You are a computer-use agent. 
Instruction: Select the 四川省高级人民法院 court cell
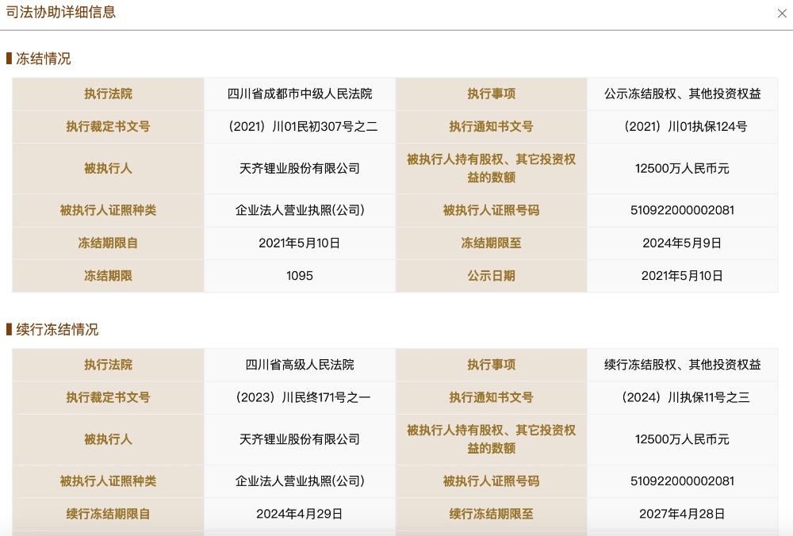300,365
